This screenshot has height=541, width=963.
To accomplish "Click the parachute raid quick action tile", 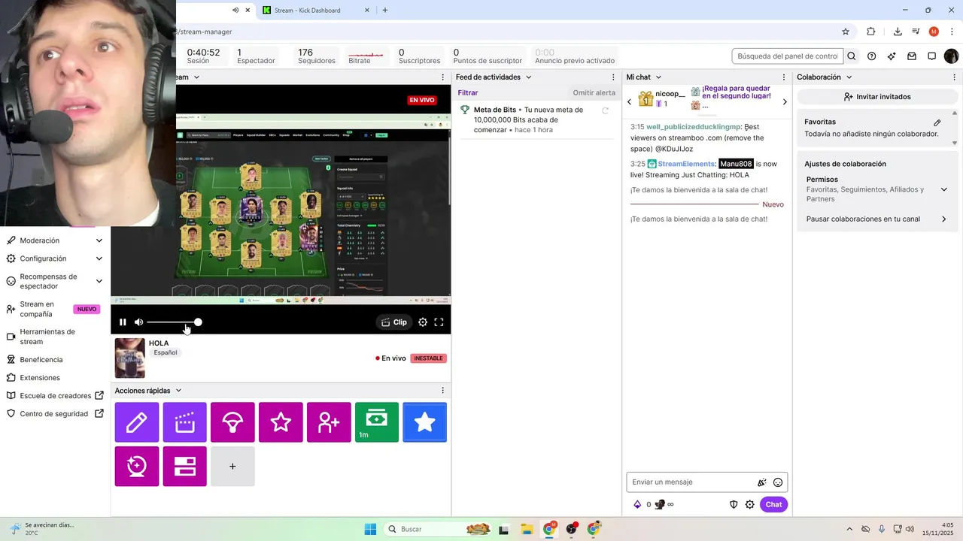I will point(232,422).
